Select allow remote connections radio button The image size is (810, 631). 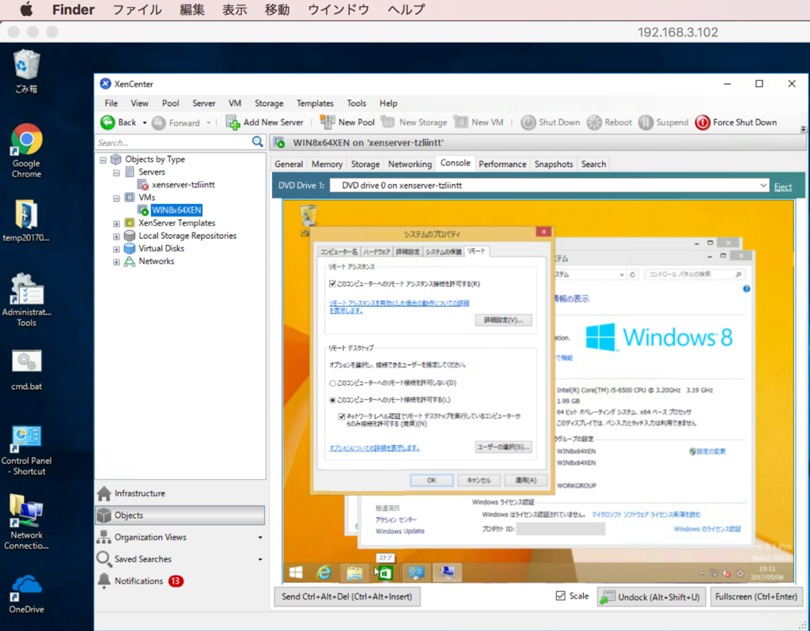click(x=333, y=399)
